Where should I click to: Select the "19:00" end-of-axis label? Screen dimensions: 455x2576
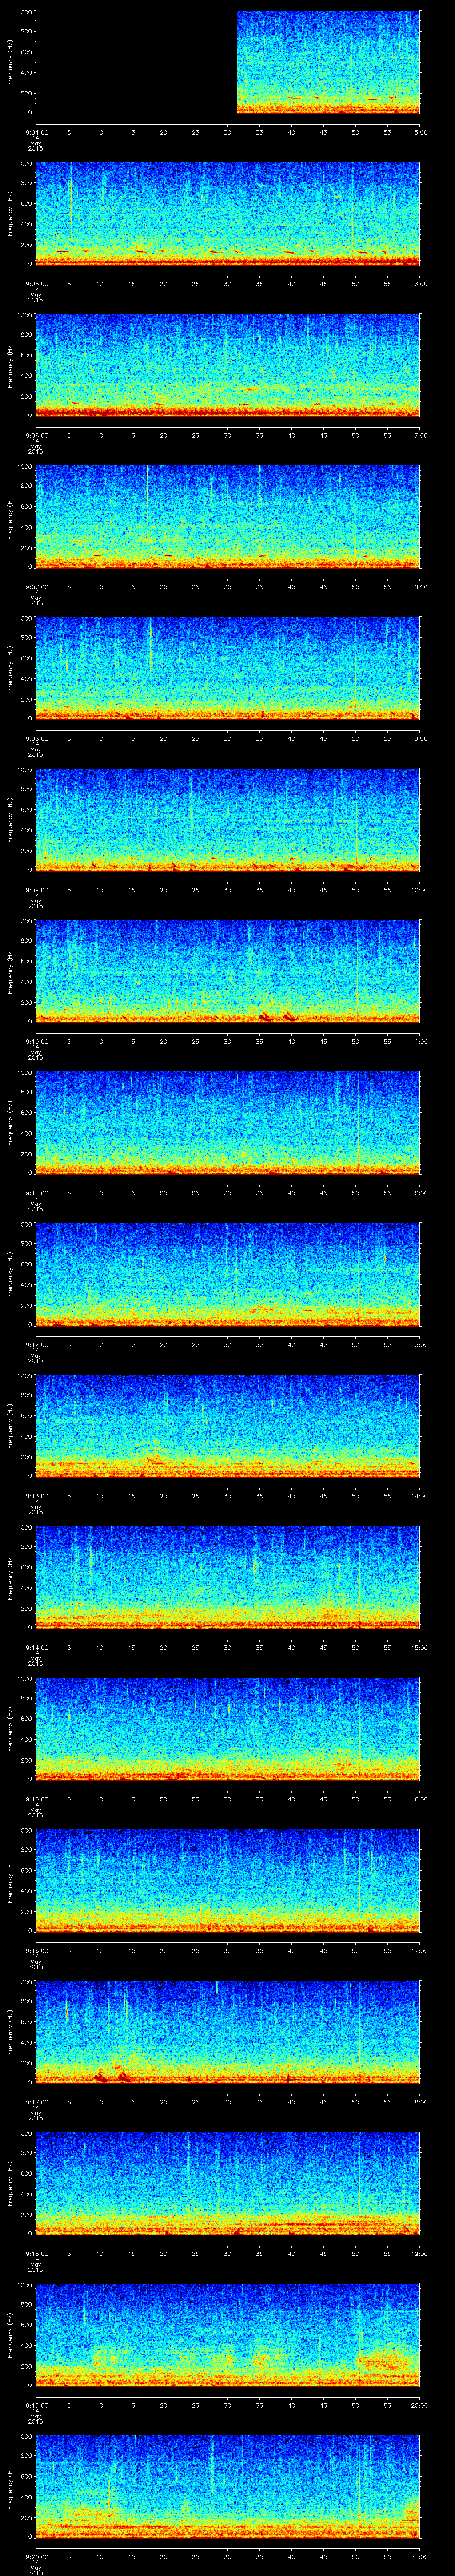tap(421, 2253)
